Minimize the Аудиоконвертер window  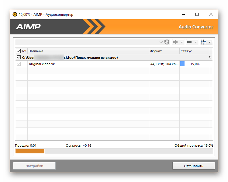click(x=183, y=14)
